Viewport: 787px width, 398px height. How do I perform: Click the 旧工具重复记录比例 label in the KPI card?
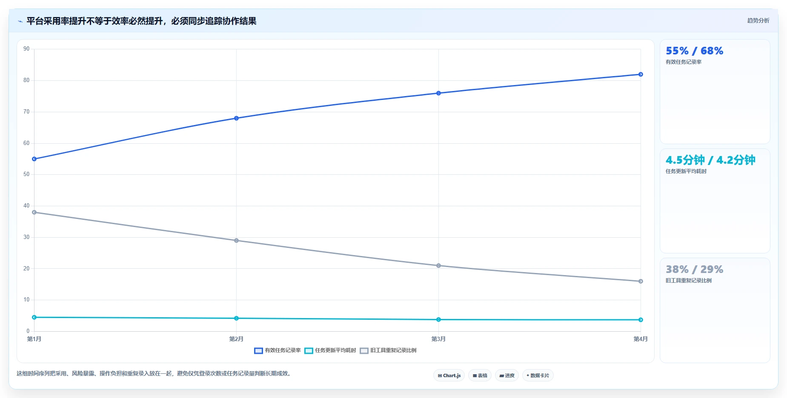[689, 281]
